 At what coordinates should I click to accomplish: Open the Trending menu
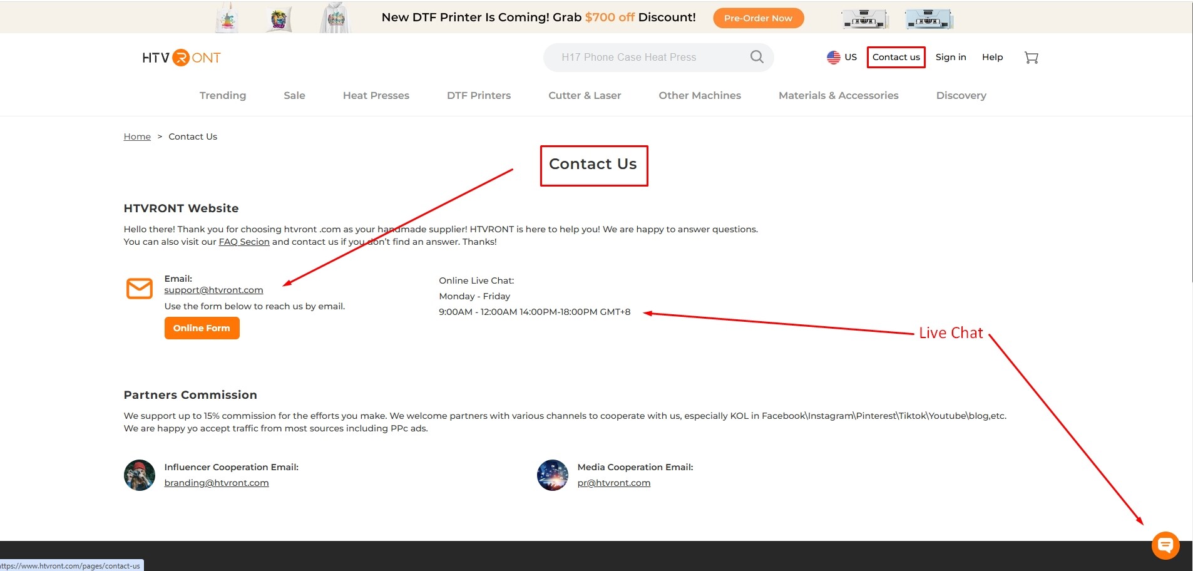pos(223,95)
